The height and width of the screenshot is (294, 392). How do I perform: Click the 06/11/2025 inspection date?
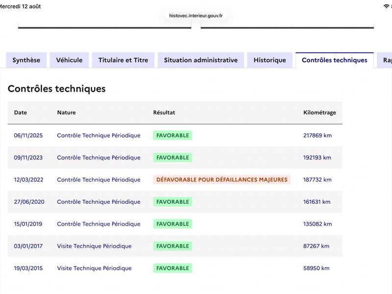(28, 136)
